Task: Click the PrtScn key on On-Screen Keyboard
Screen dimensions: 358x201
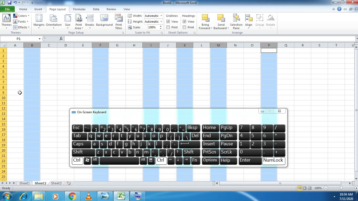Action: (x=210, y=153)
